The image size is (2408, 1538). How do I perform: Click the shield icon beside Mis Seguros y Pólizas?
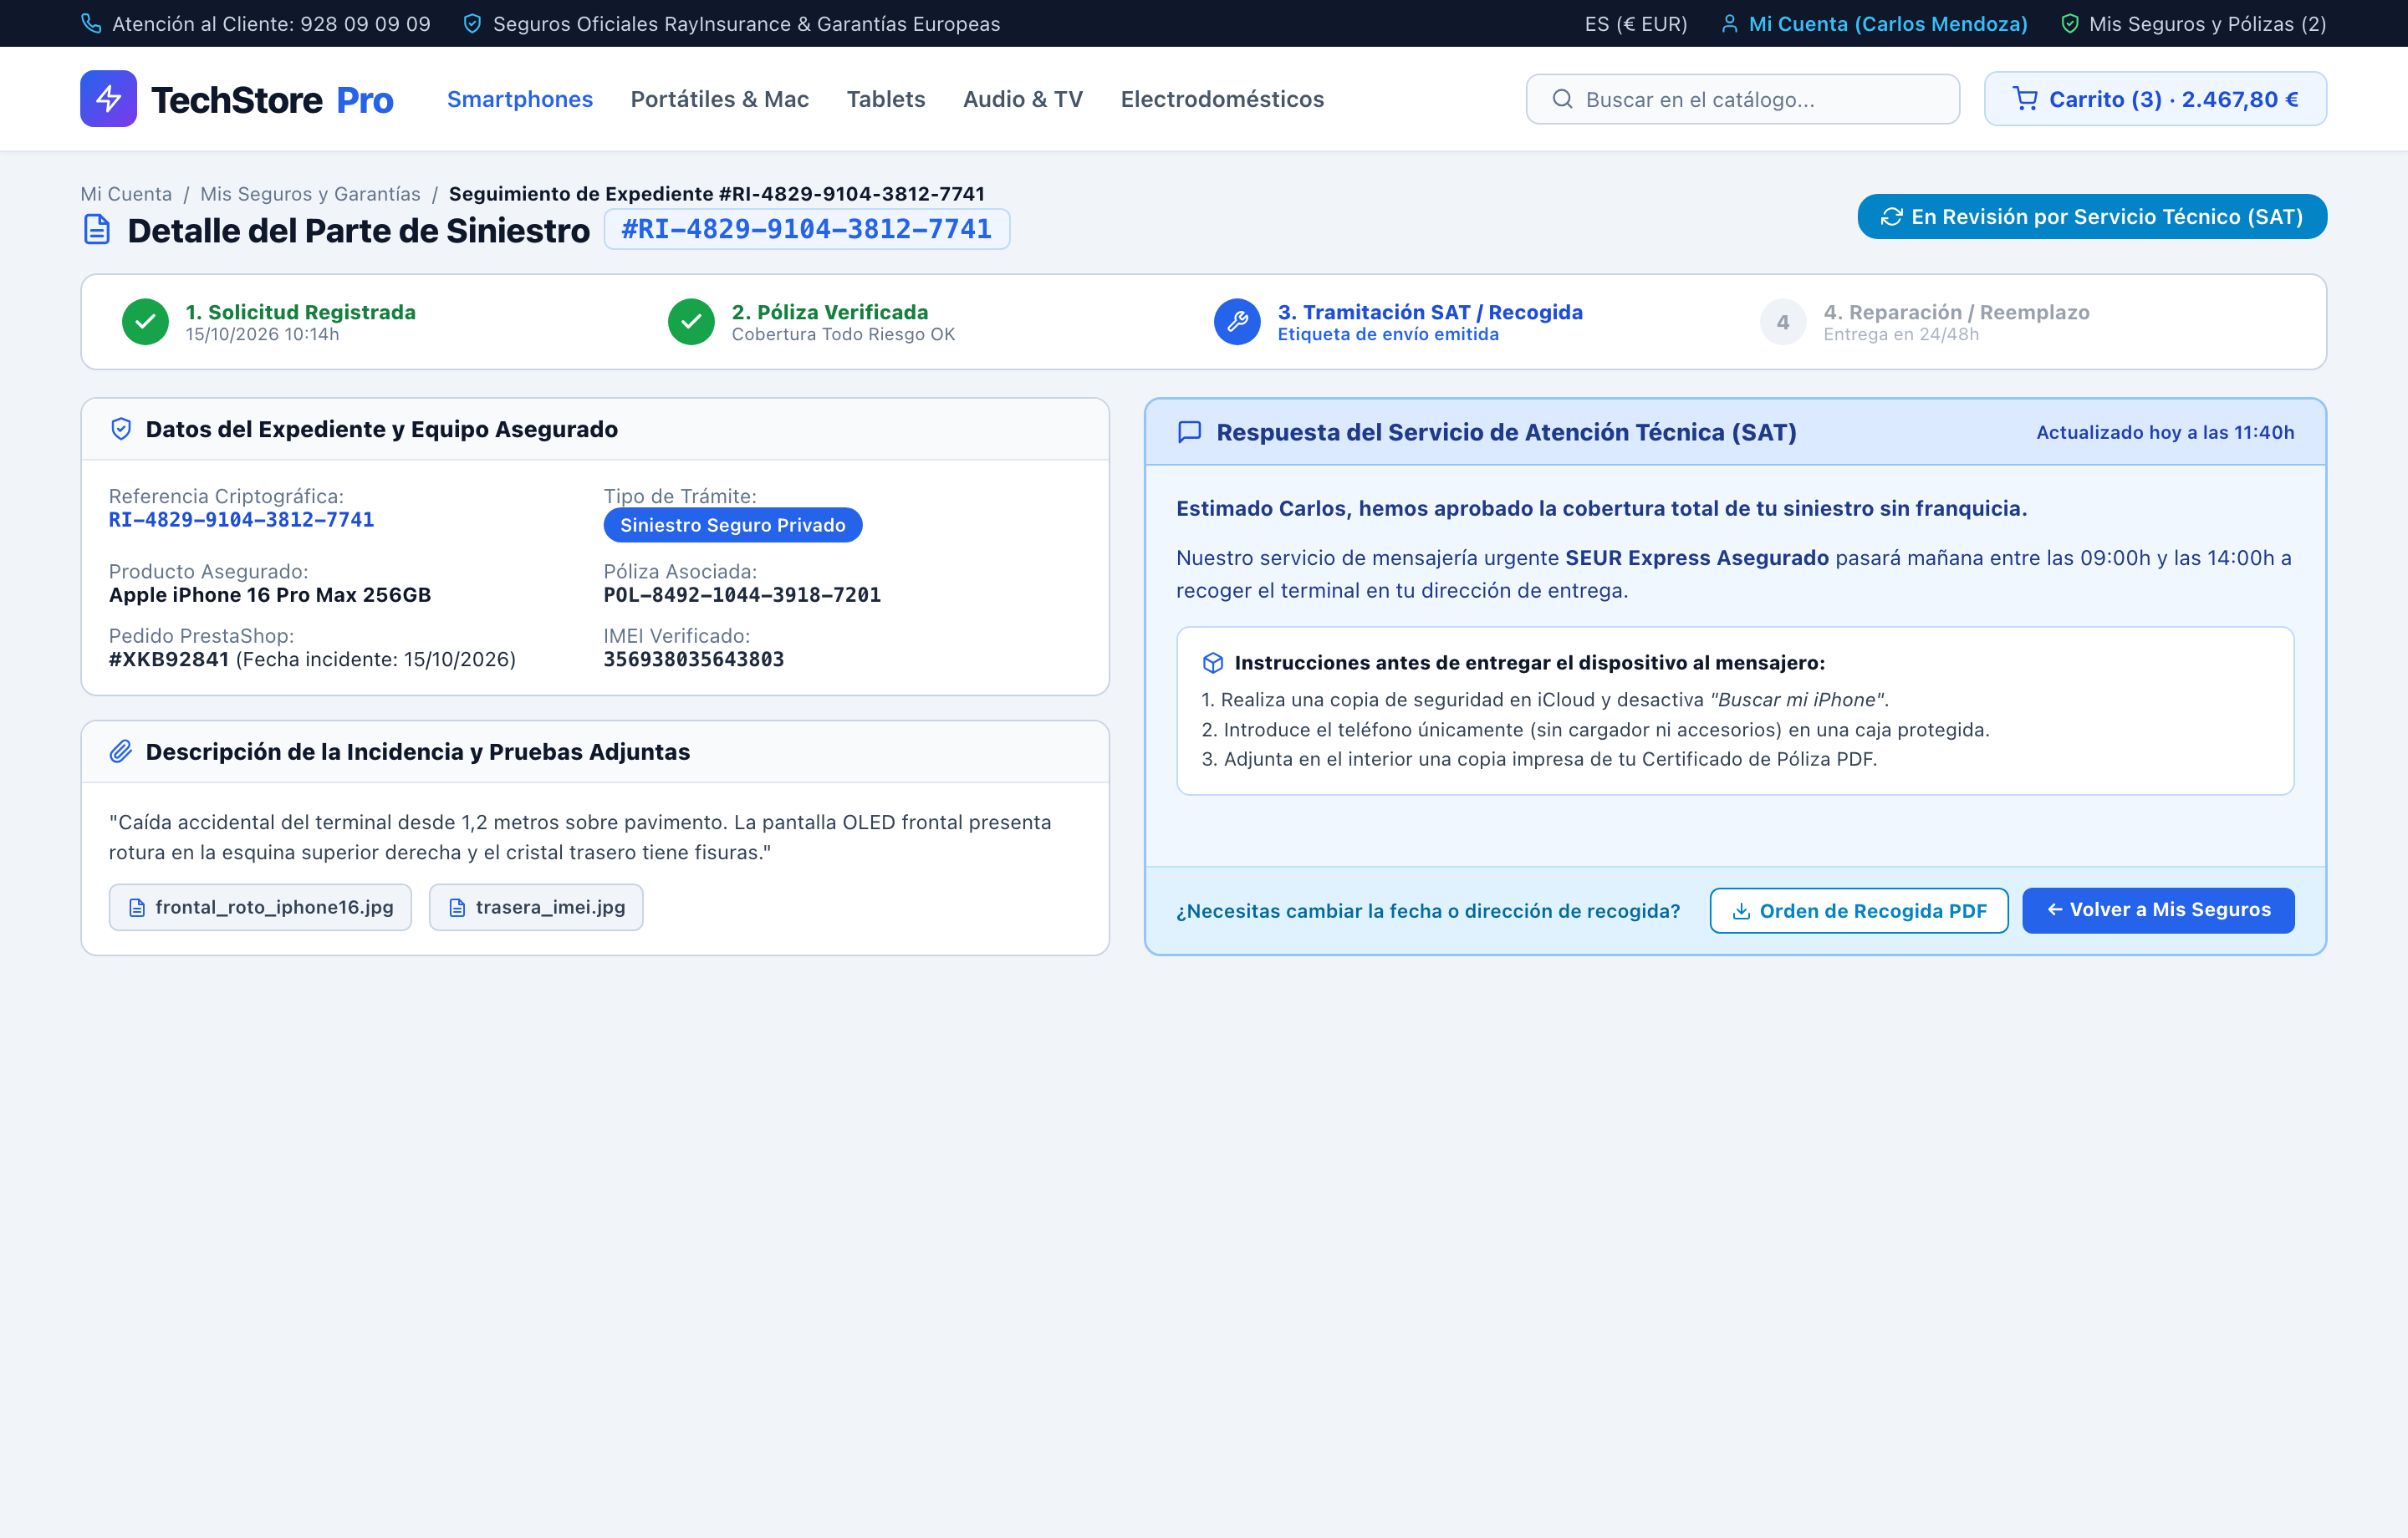point(2070,23)
